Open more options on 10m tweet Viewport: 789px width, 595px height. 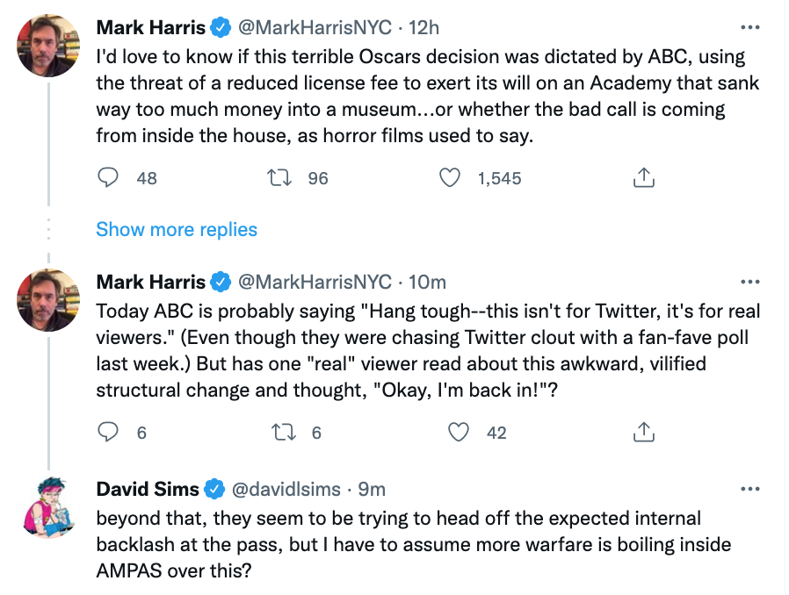point(749,283)
